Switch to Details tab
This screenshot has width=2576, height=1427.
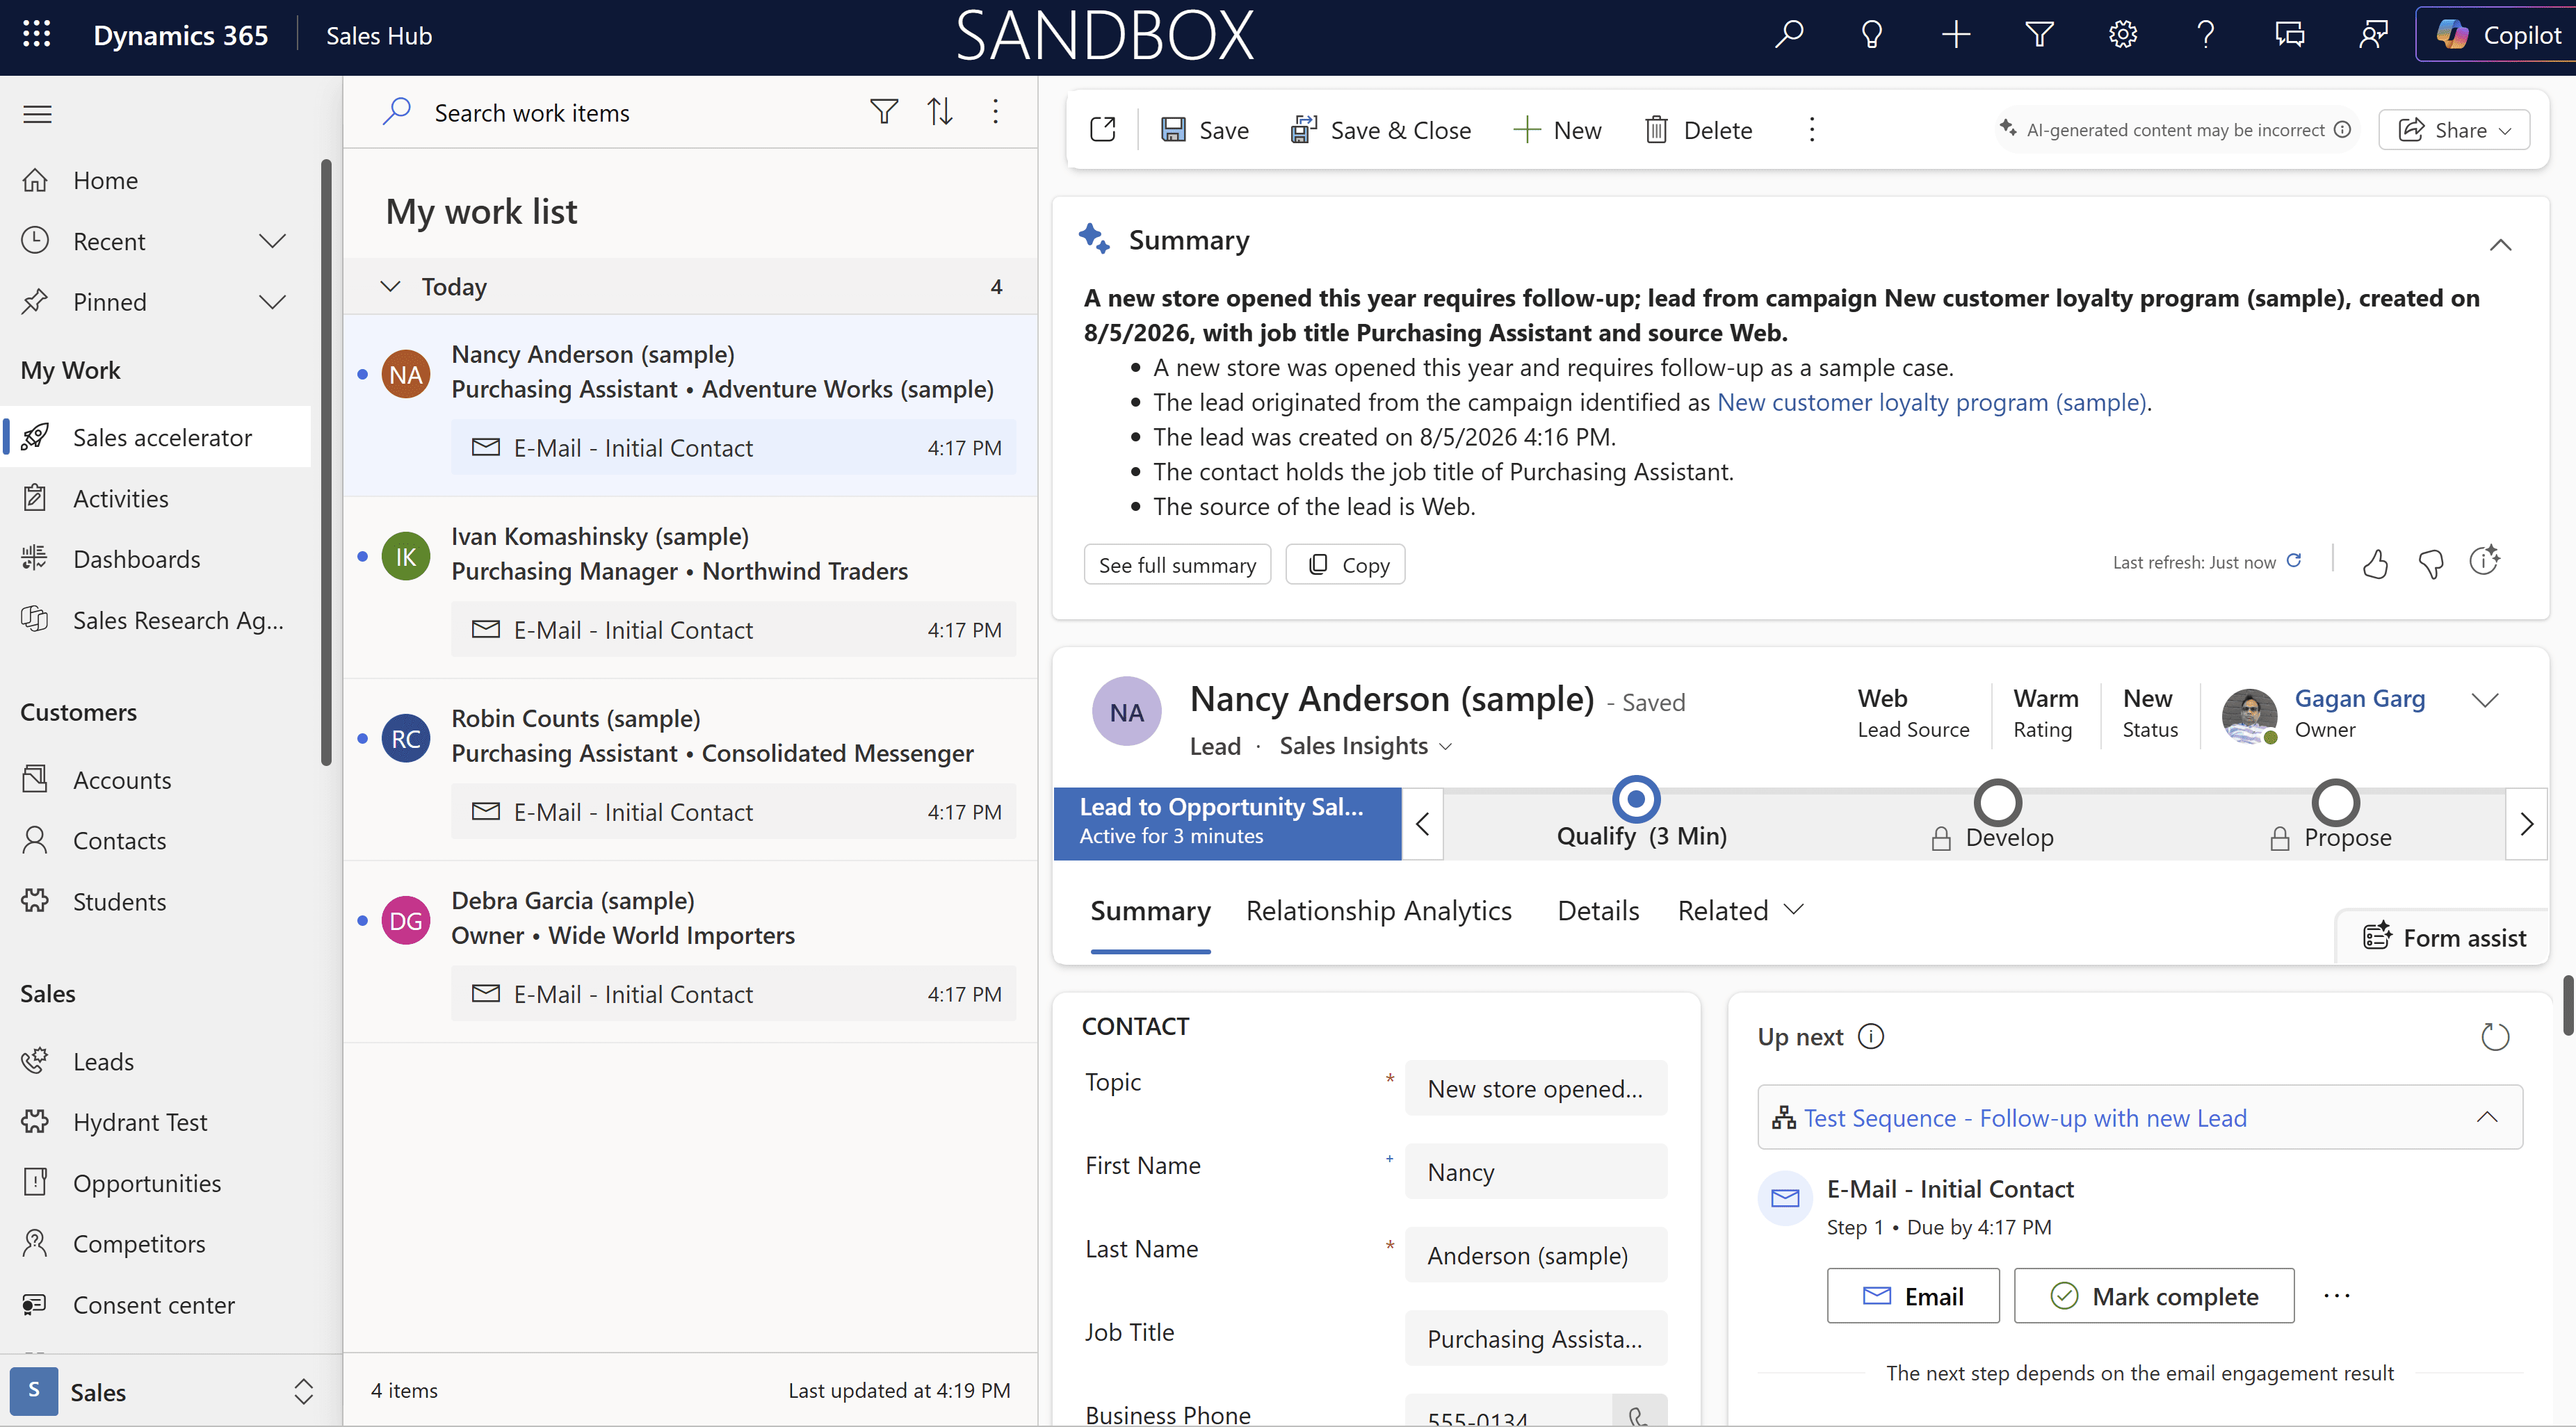1598,911
